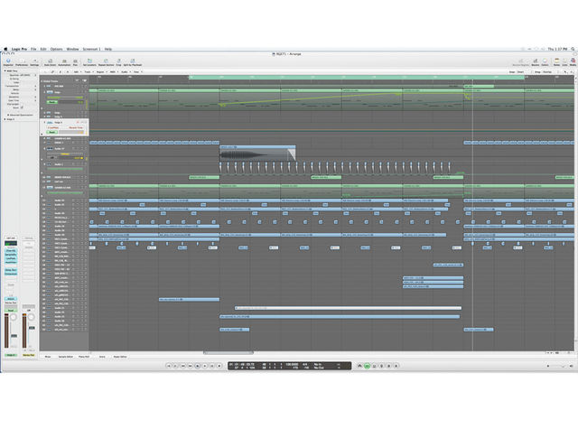
Task: Open the Apple menu
Action: tap(5, 49)
